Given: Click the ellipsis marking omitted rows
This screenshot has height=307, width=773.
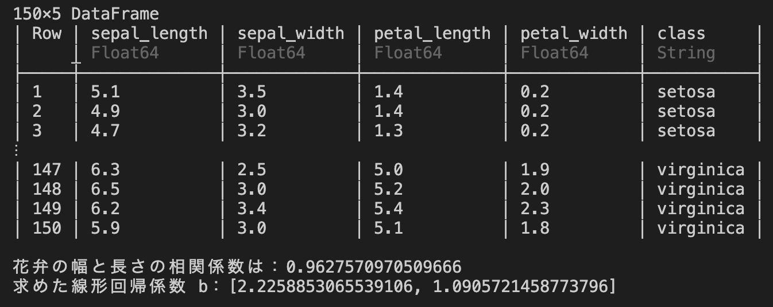Looking at the screenshot, I should coord(16,149).
